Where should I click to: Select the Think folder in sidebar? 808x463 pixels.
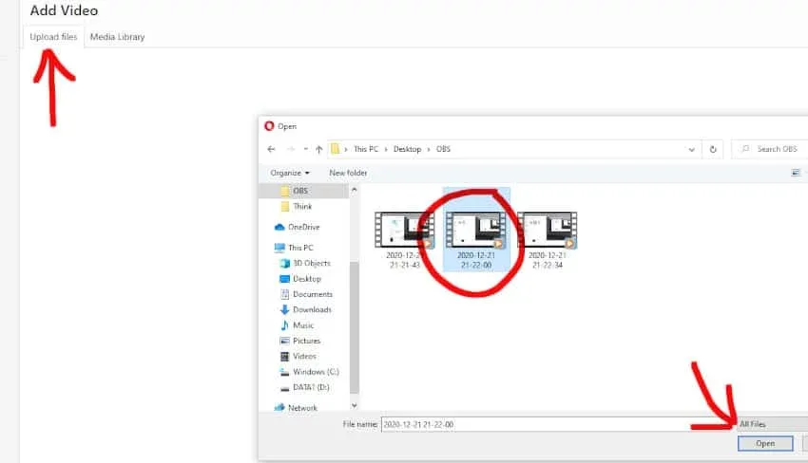[304, 206]
